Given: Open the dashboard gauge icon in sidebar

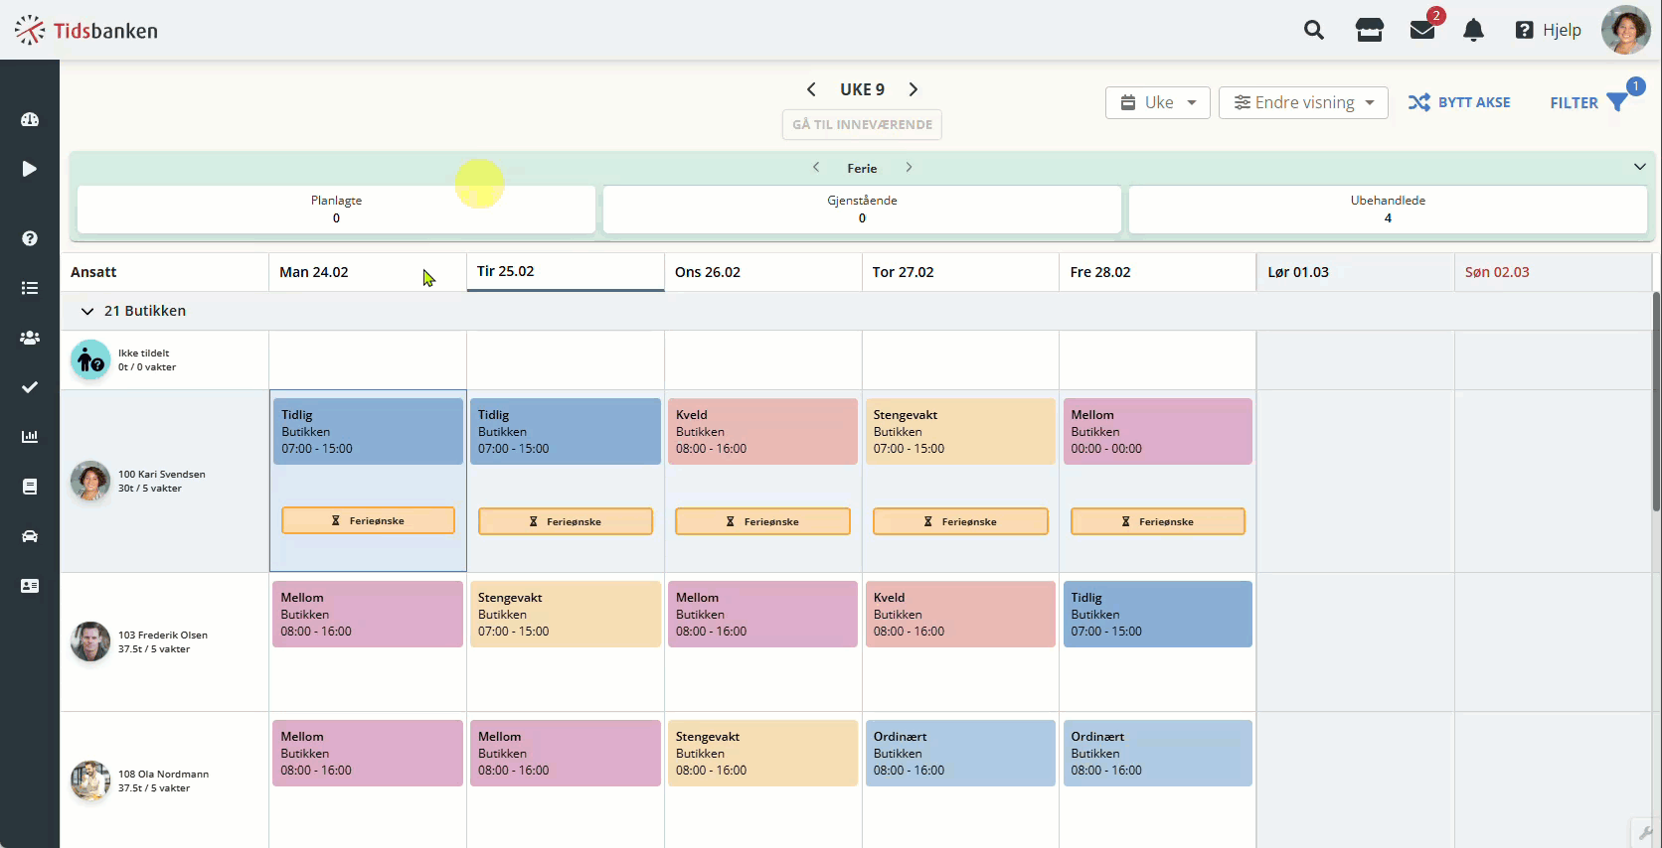Looking at the screenshot, I should (30, 119).
